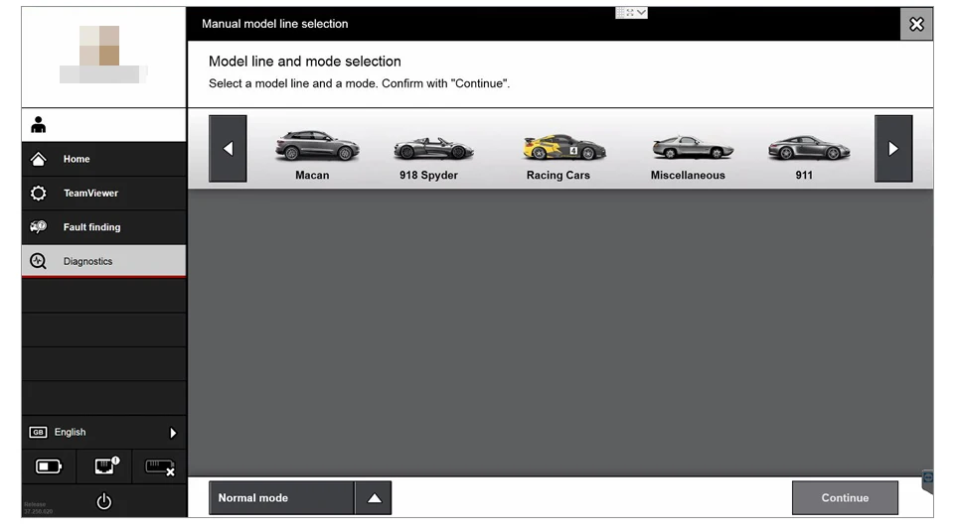This screenshot has width=954, height=532.
Task: Close the Manual model line selection dialog
Action: 916,25
